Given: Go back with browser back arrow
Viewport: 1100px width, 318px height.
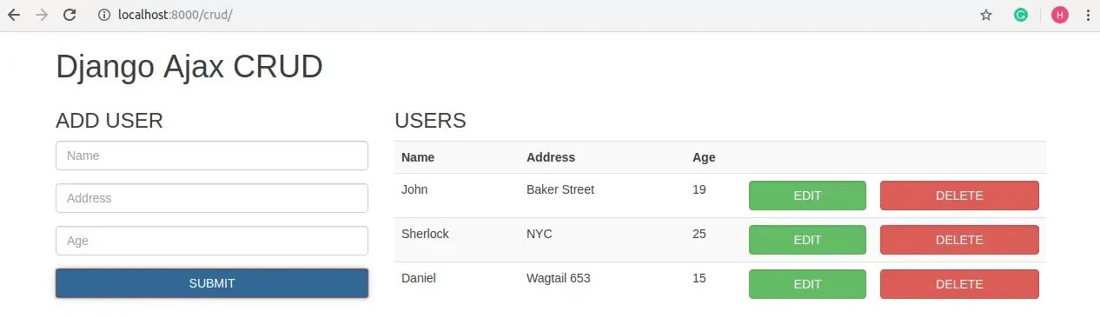Looking at the screenshot, I should coord(14,15).
